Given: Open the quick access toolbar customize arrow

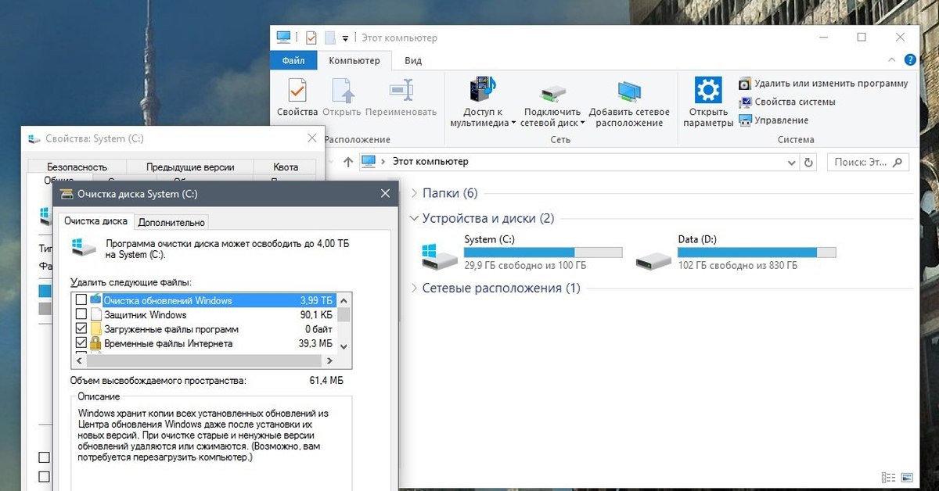Looking at the screenshot, I should pos(345,38).
